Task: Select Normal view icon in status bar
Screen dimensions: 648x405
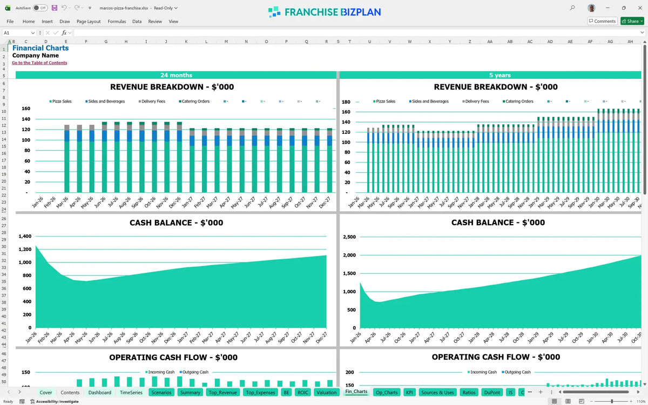Action: 554,401
